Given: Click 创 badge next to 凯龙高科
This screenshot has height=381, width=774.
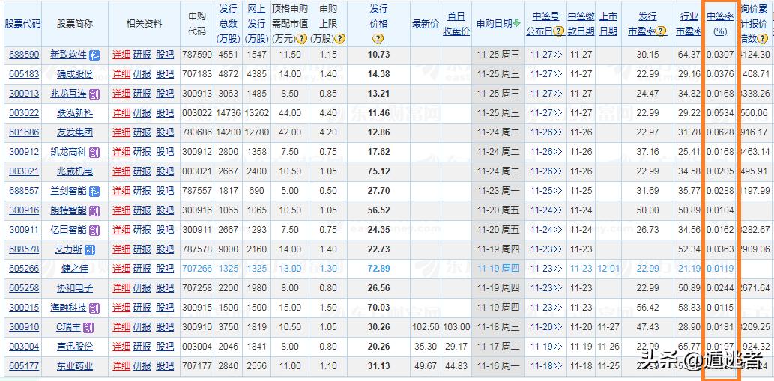Looking at the screenshot, I should tap(94, 153).
